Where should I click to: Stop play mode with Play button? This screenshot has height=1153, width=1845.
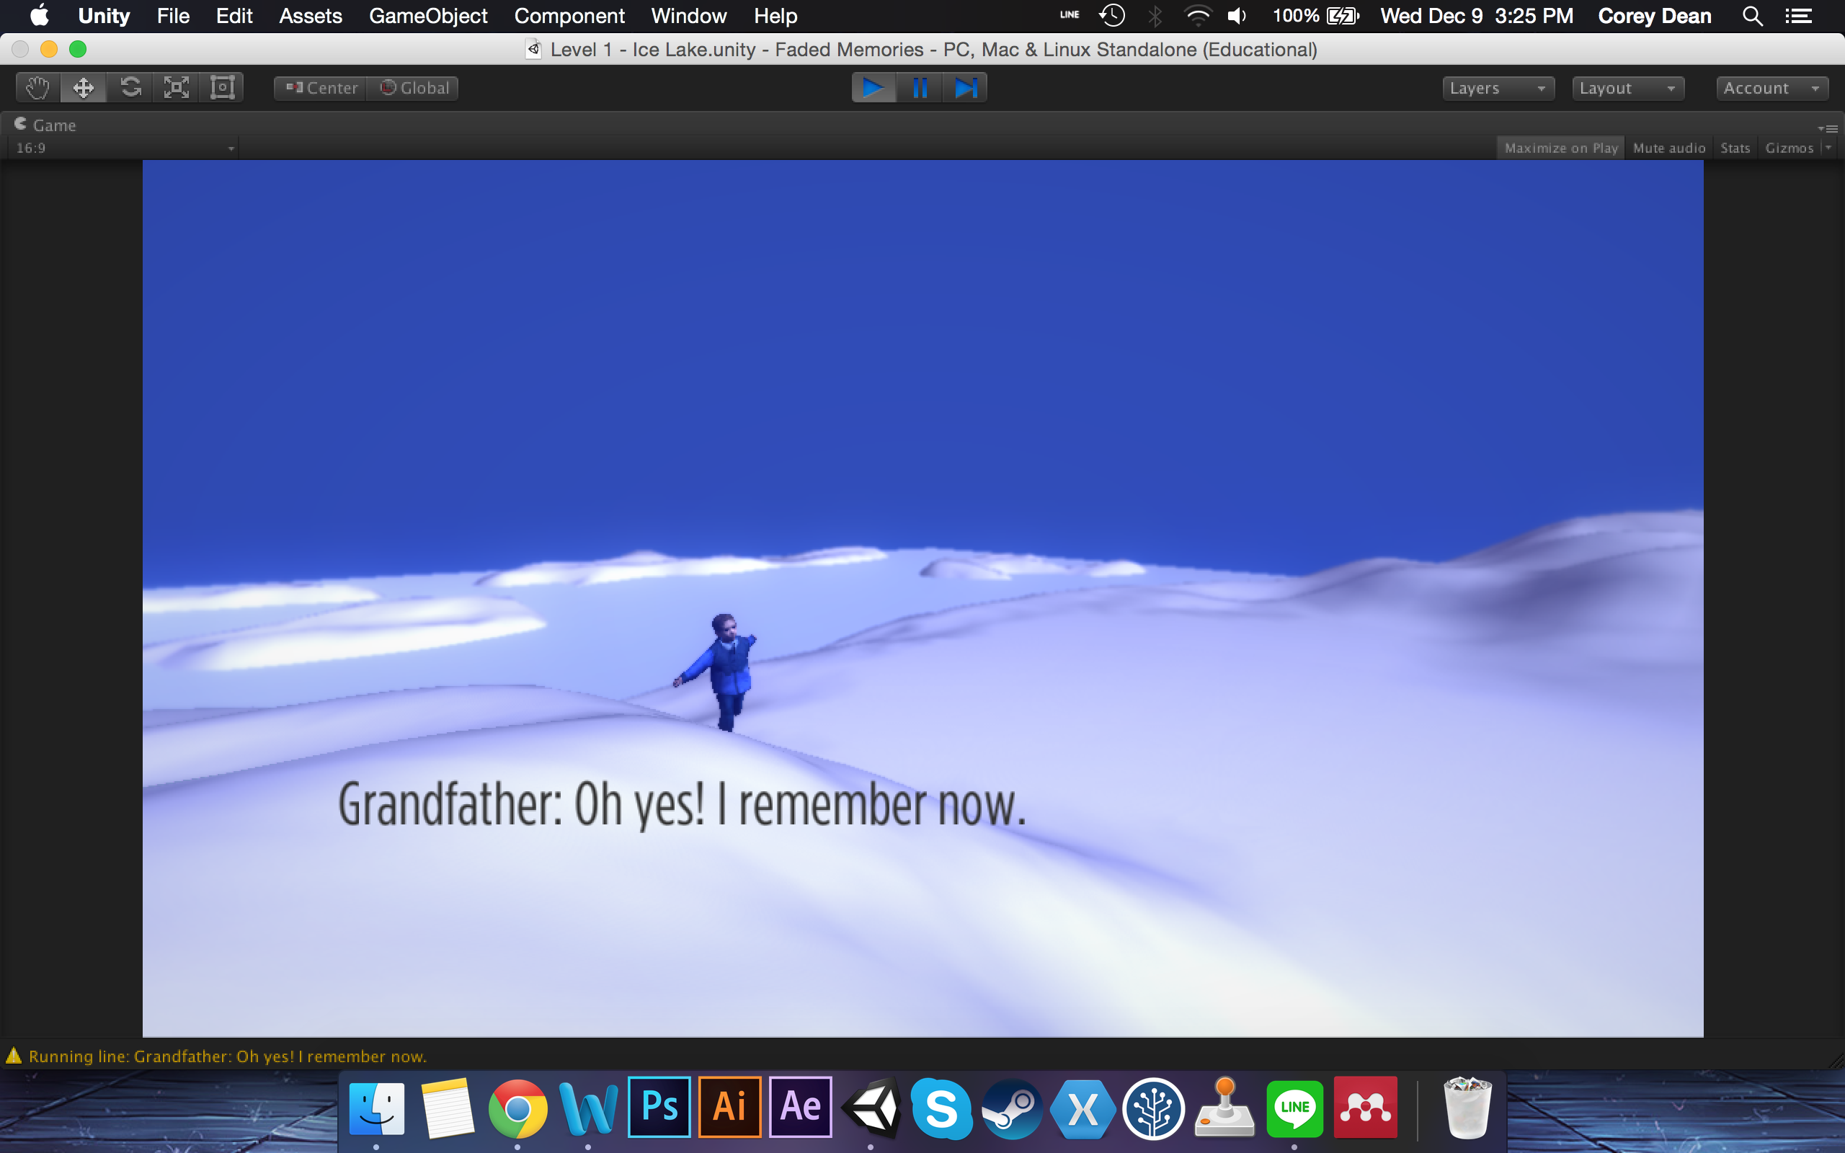point(873,88)
